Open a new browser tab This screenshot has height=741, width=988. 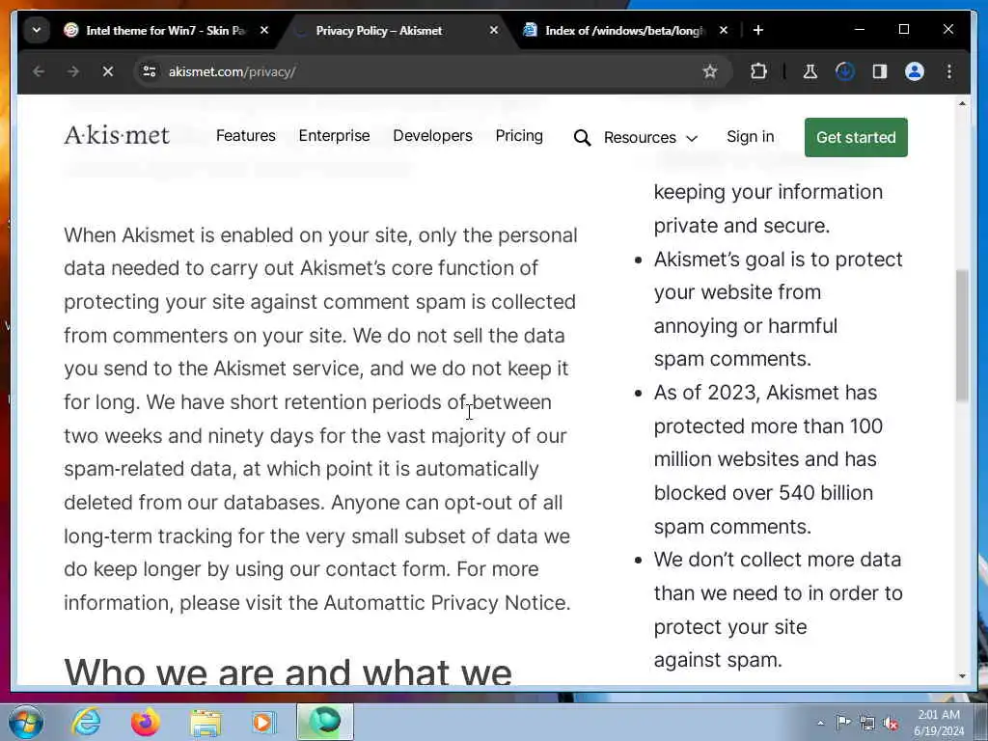tap(758, 30)
